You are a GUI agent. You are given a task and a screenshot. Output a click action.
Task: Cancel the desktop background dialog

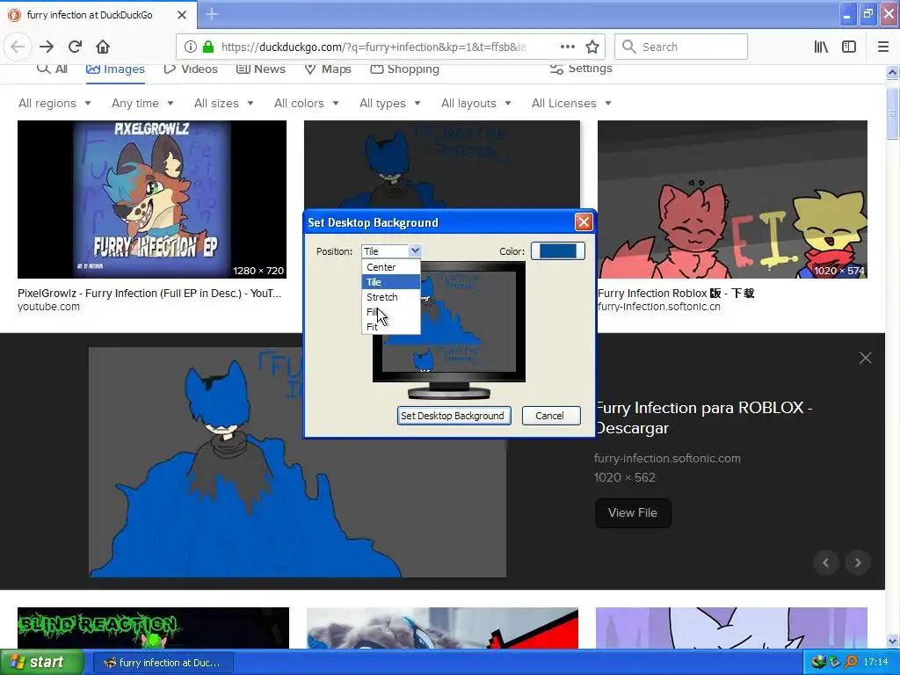click(551, 416)
